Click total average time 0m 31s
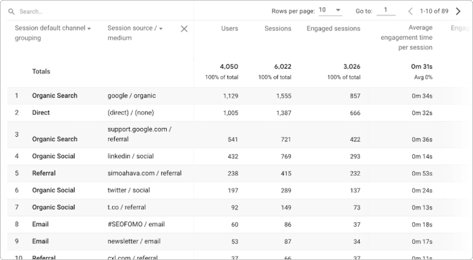 pyautogui.click(x=422, y=66)
